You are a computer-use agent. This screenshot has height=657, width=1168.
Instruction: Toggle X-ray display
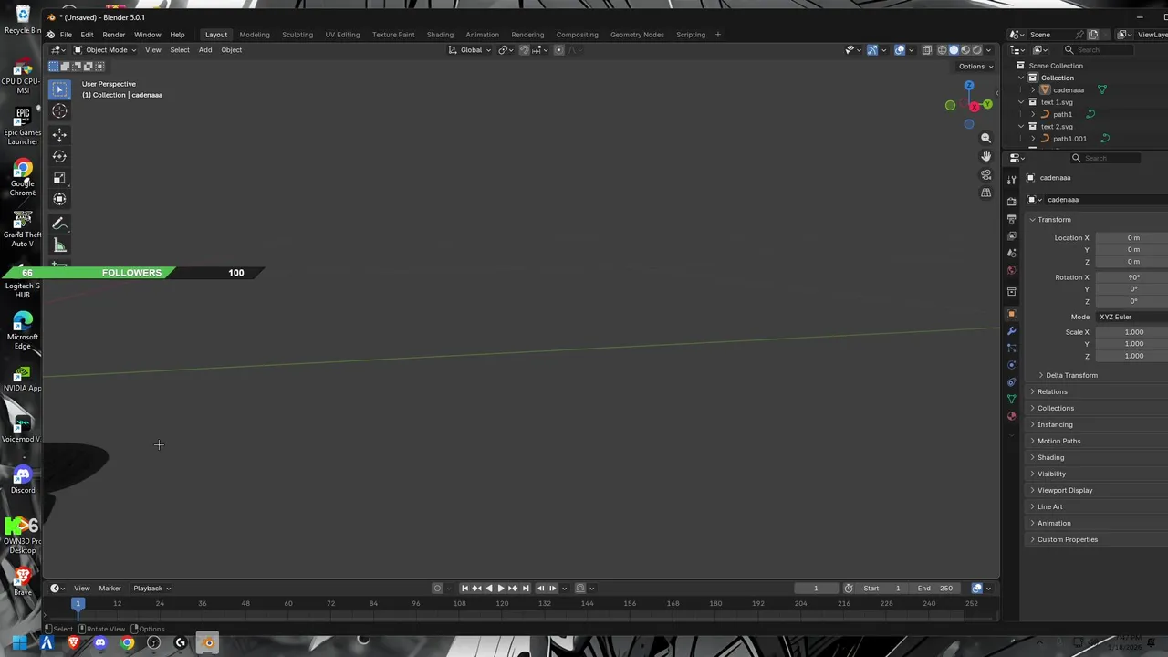point(927,50)
